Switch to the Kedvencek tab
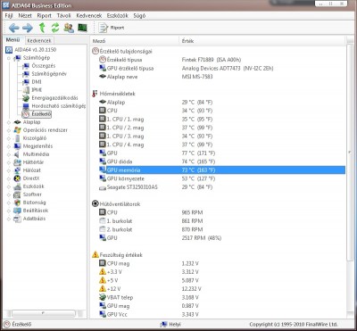Screen dimensions: 357x331 tap(38, 40)
